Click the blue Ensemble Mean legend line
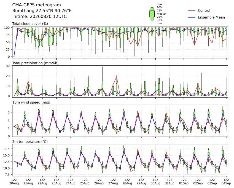Viewport: 234px width, 188px height. (x=192, y=17)
